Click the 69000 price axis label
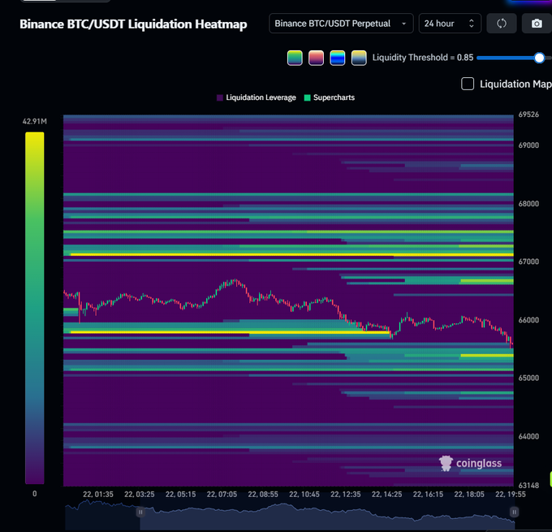The image size is (552, 532). coord(528,145)
